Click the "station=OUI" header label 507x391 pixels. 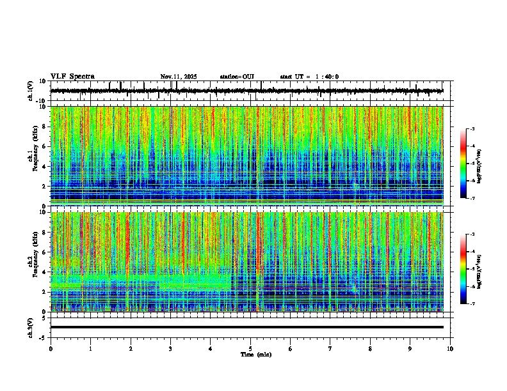point(237,77)
